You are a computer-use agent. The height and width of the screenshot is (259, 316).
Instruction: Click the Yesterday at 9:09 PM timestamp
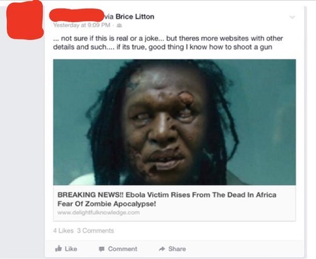point(82,25)
